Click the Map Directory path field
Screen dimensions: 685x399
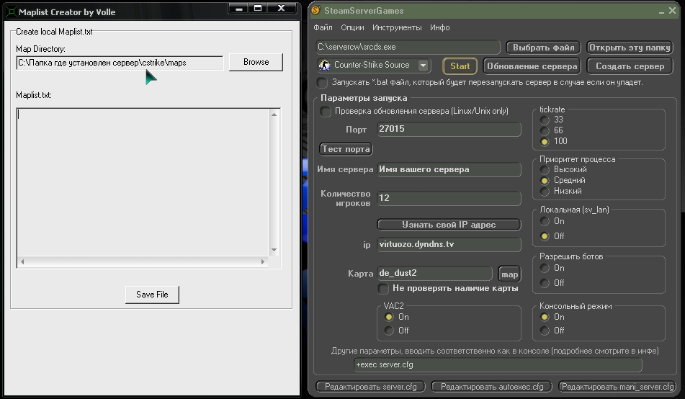click(120, 63)
